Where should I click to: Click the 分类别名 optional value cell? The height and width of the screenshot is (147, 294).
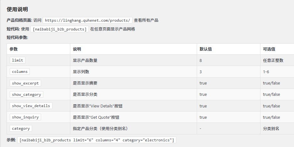click(271, 128)
